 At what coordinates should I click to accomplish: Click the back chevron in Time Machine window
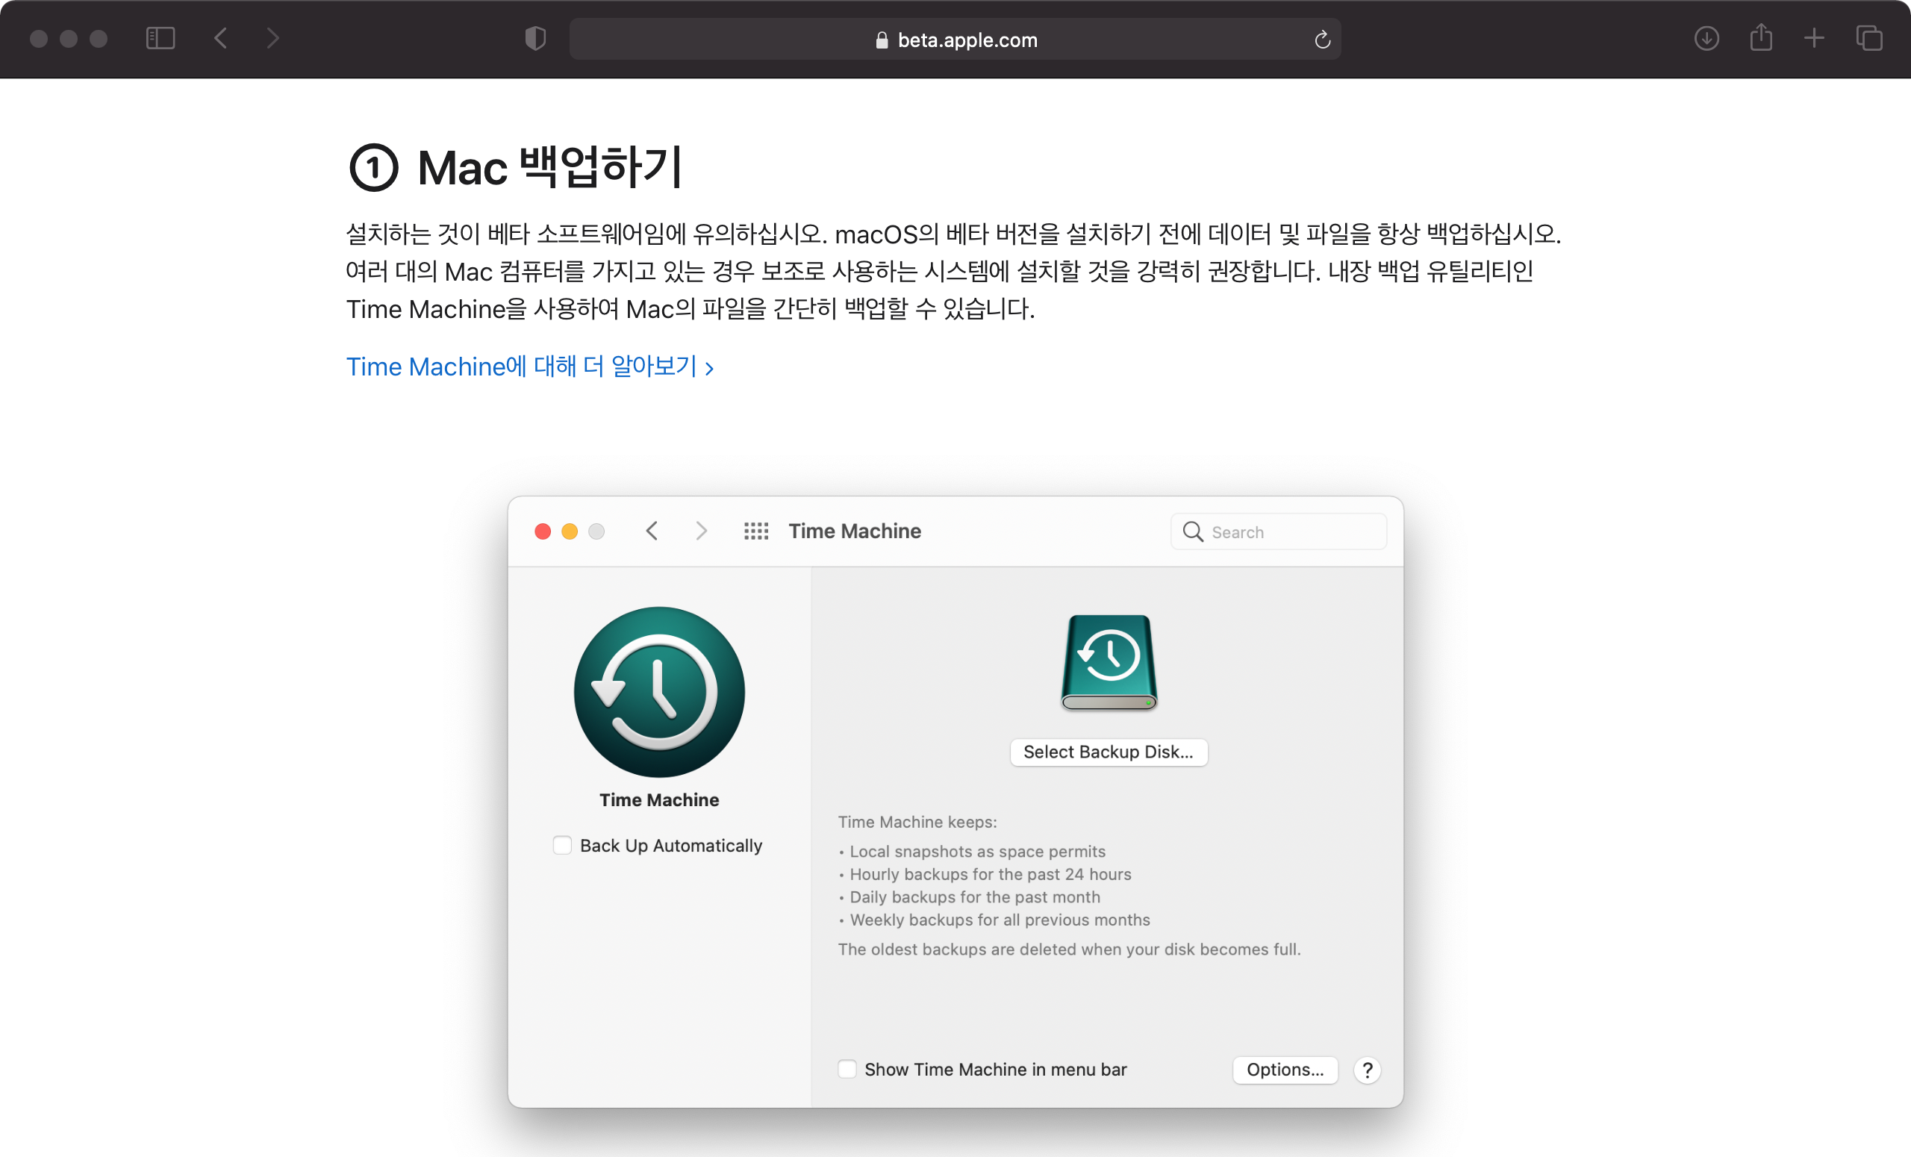pyautogui.click(x=652, y=531)
